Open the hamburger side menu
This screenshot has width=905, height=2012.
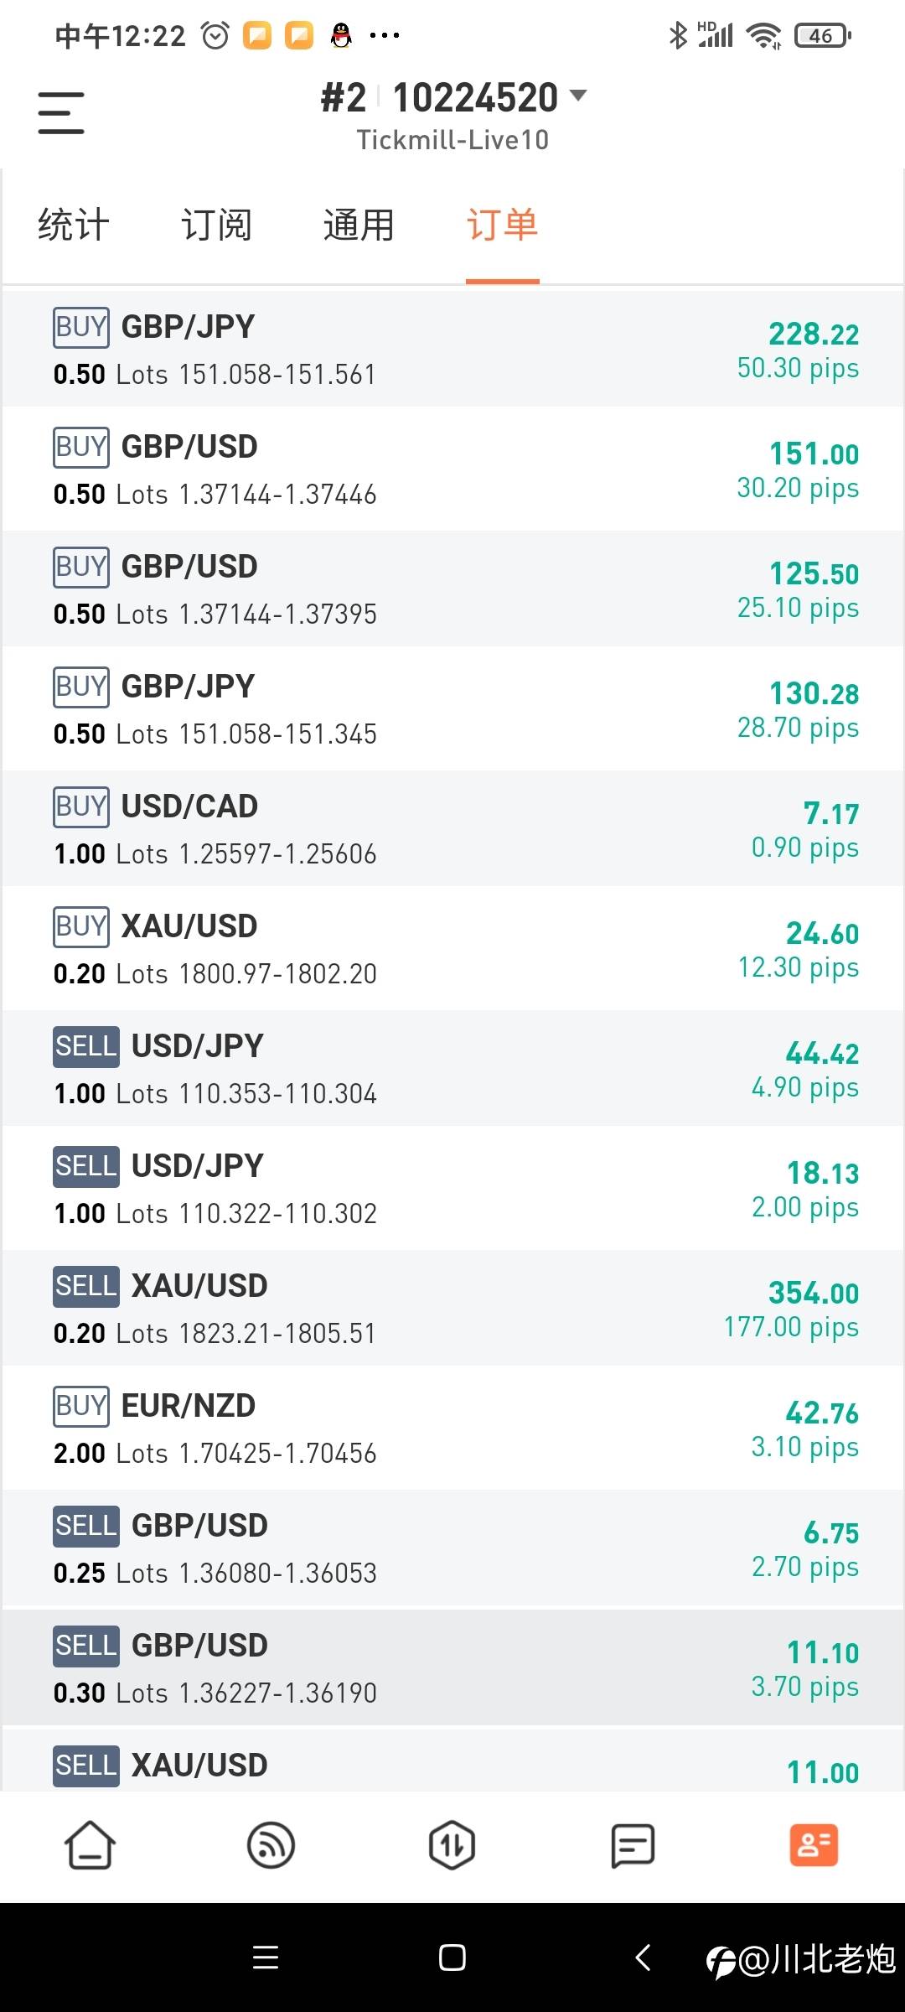pyautogui.click(x=61, y=112)
